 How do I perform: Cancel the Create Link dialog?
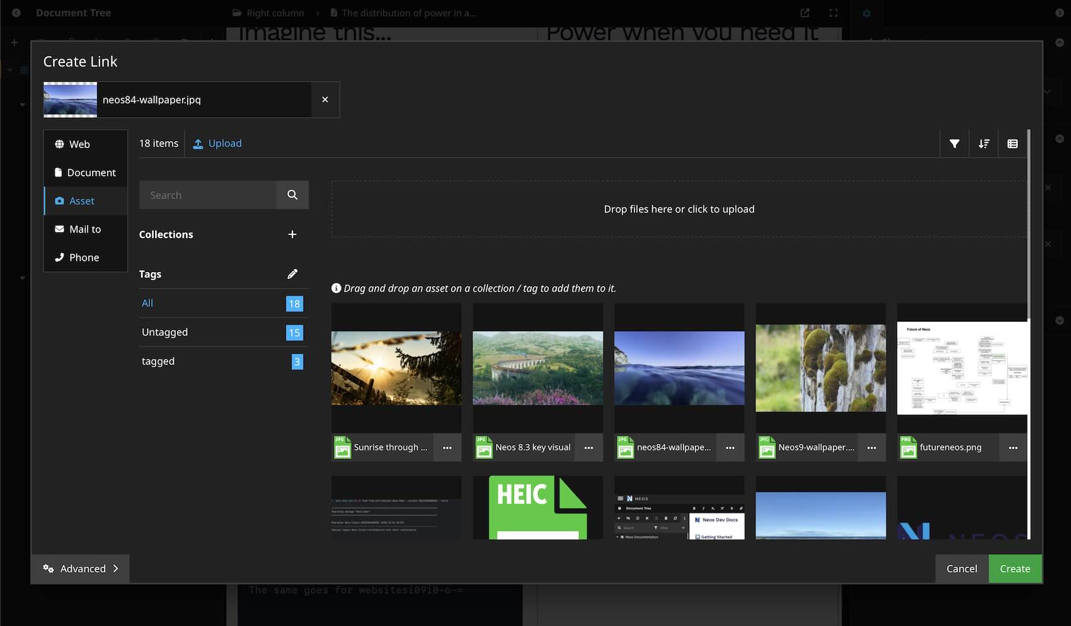point(961,568)
